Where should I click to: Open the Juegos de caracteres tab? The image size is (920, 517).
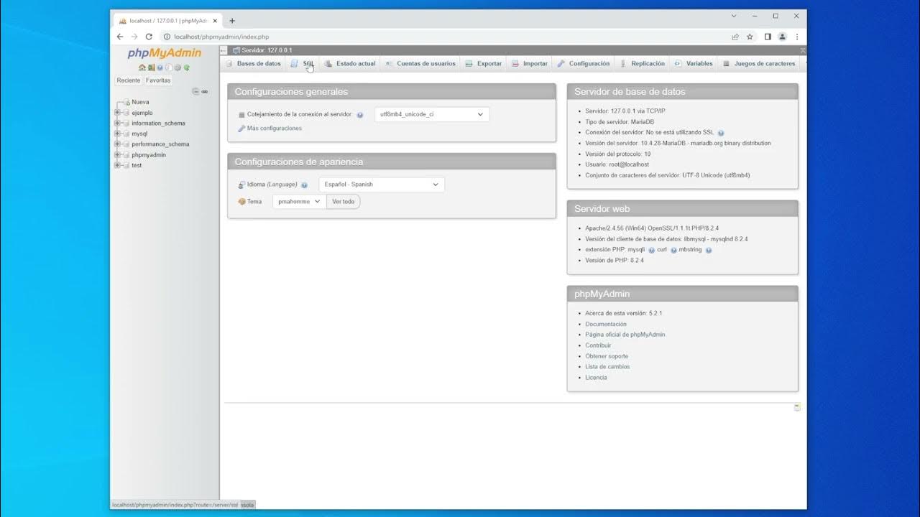point(759,64)
